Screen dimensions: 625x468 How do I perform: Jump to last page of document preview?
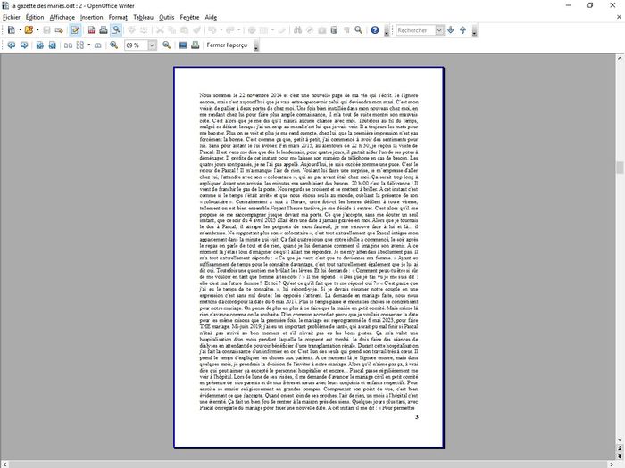(x=52, y=45)
